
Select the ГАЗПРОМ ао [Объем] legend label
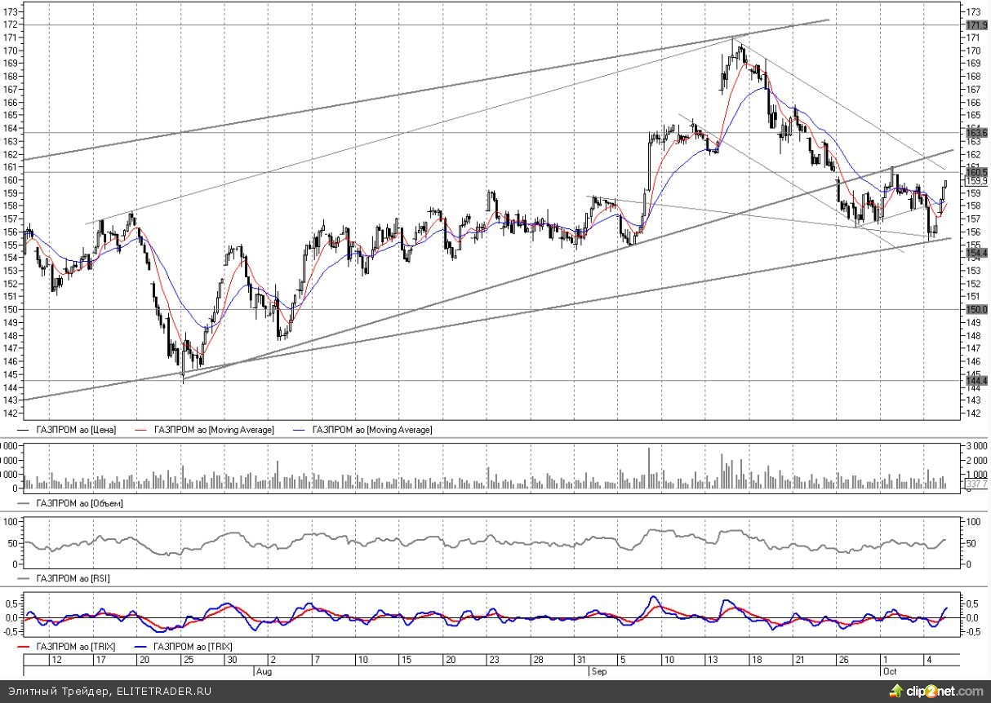click(79, 503)
